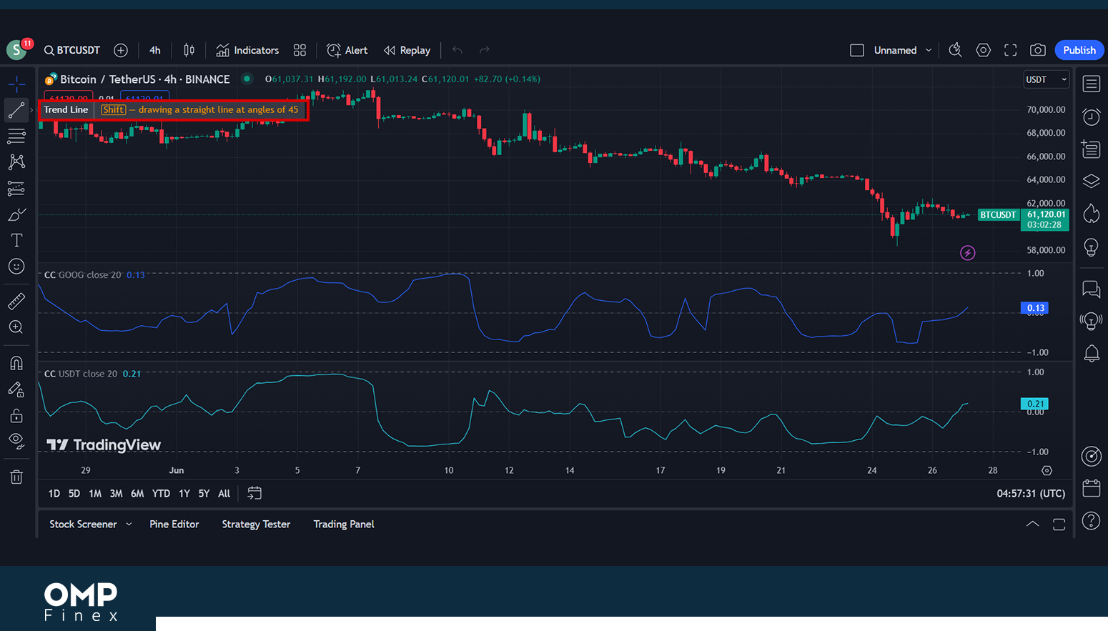The image size is (1108, 631).
Task: Enter fullscreen mode
Action: pos(1011,50)
